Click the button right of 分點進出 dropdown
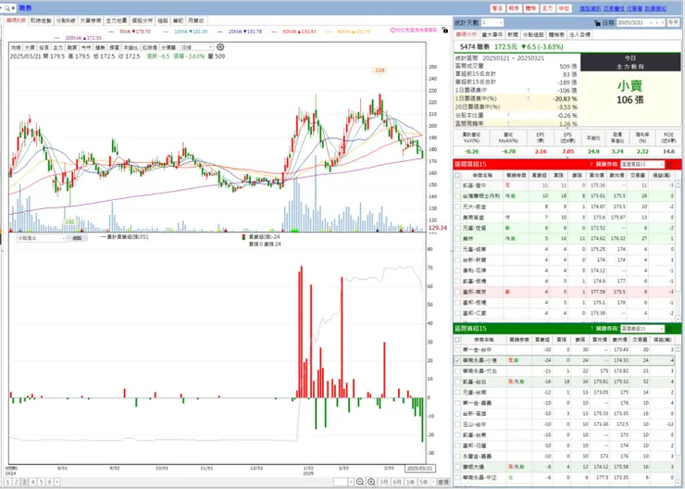 point(78,238)
